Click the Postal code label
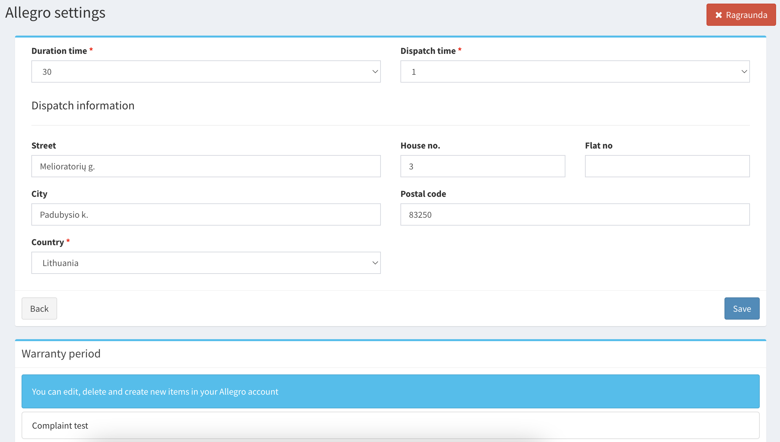Viewport: 780px width, 442px height. 423,194
